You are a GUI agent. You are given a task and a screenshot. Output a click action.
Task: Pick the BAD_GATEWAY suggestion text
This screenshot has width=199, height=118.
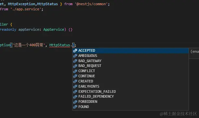[x=90, y=61]
